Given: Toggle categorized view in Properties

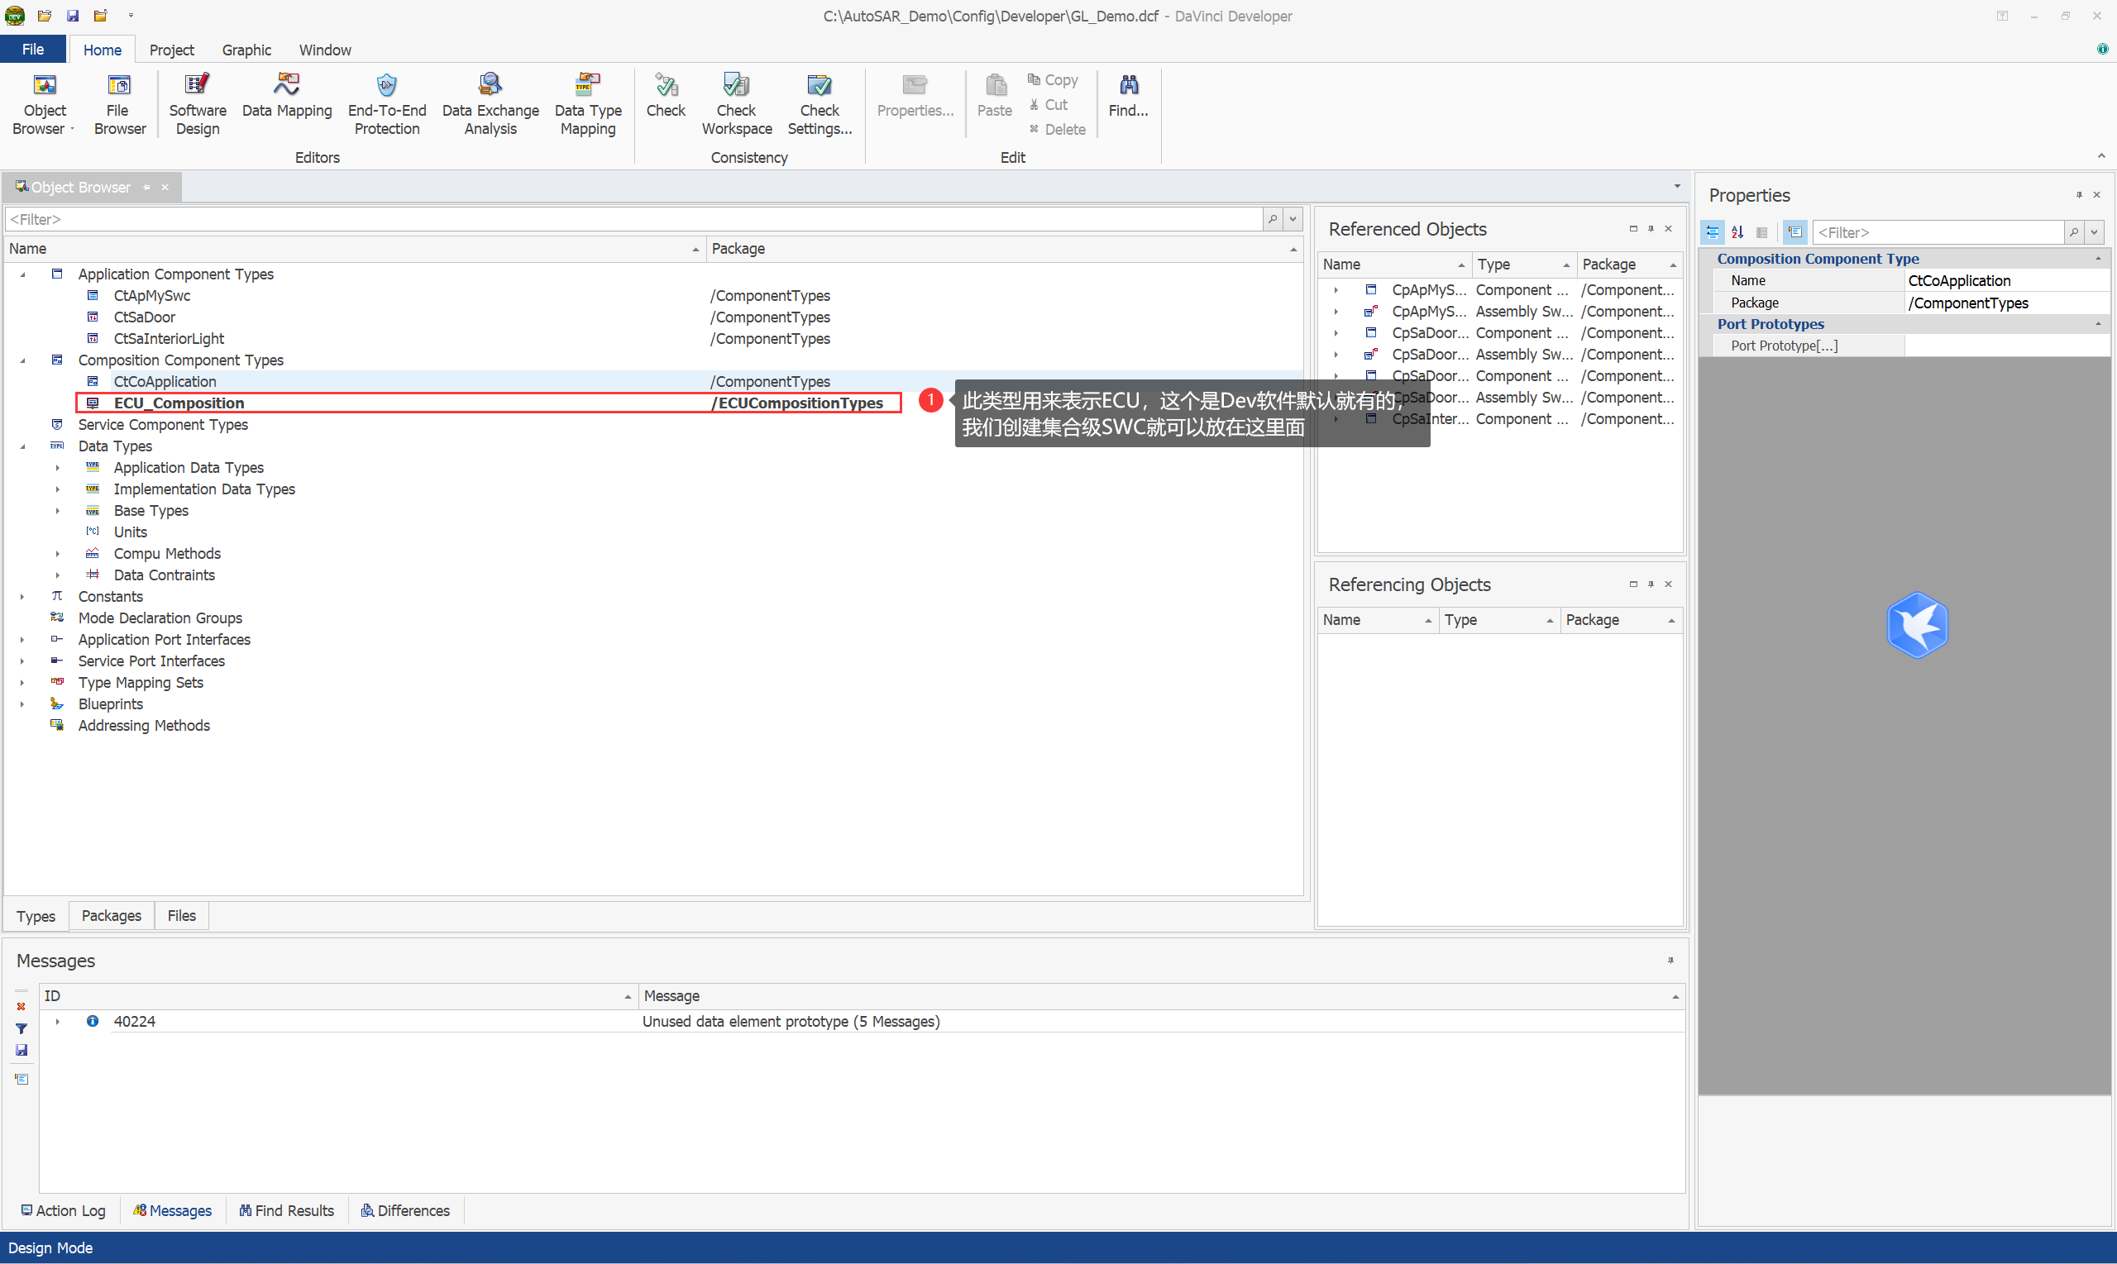Looking at the screenshot, I should coord(1713,231).
